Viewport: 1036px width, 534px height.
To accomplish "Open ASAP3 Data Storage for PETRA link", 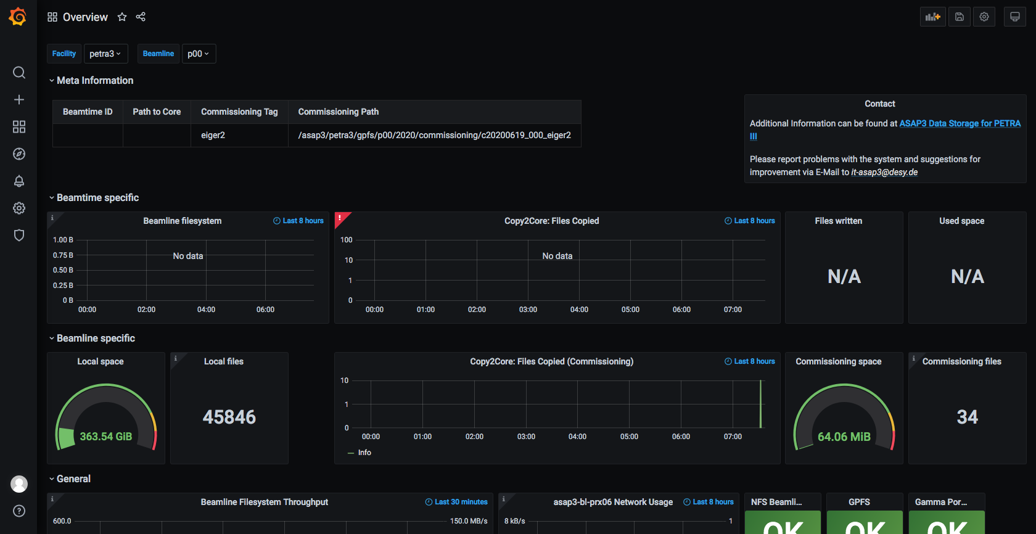I will (x=960, y=123).
